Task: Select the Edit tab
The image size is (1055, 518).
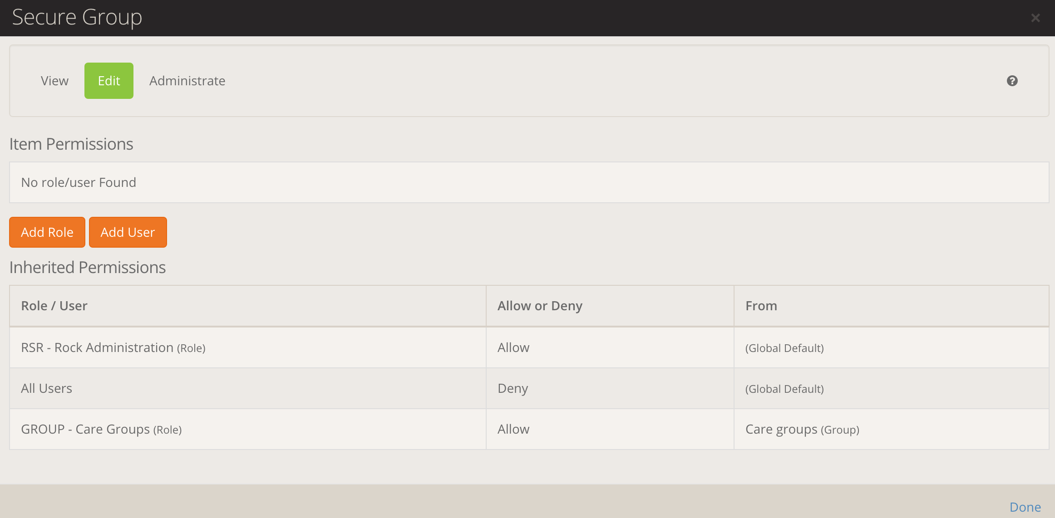Action: (109, 81)
